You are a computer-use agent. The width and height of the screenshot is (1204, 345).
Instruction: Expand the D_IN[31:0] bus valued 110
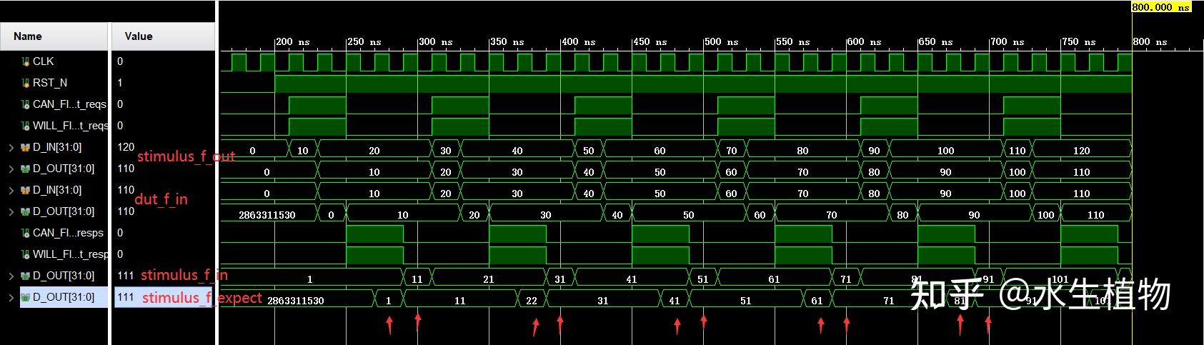click(11, 190)
